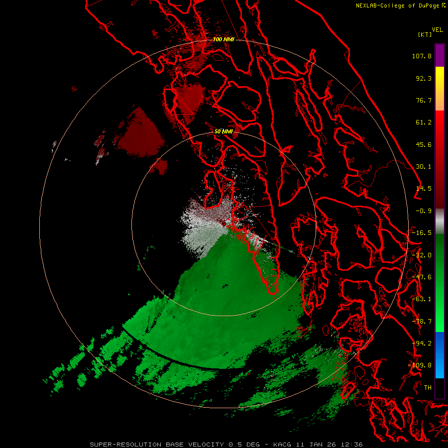Click the -94.2 legend value
The width and height of the screenshot is (448, 448).
click(422, 343)
